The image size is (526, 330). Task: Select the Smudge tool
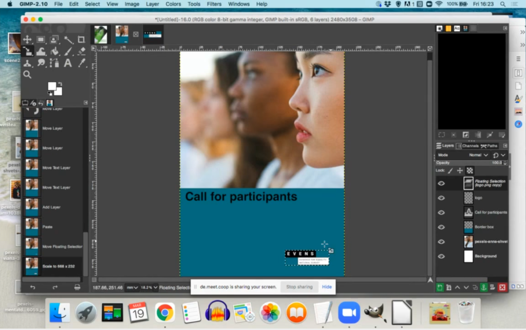(41, 63)
